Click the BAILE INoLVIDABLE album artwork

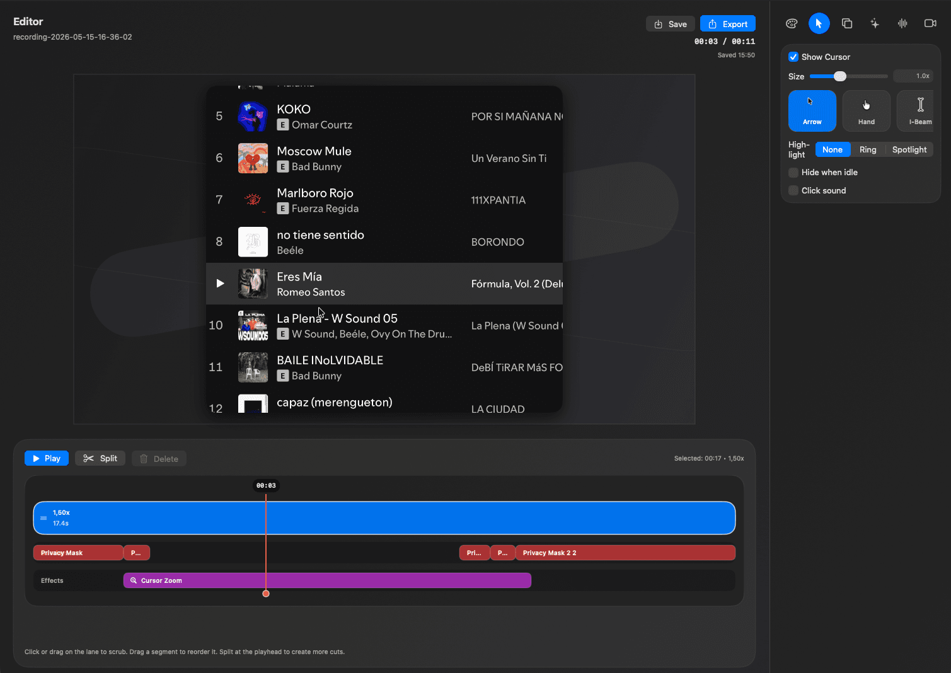click(x=253, y=367)
